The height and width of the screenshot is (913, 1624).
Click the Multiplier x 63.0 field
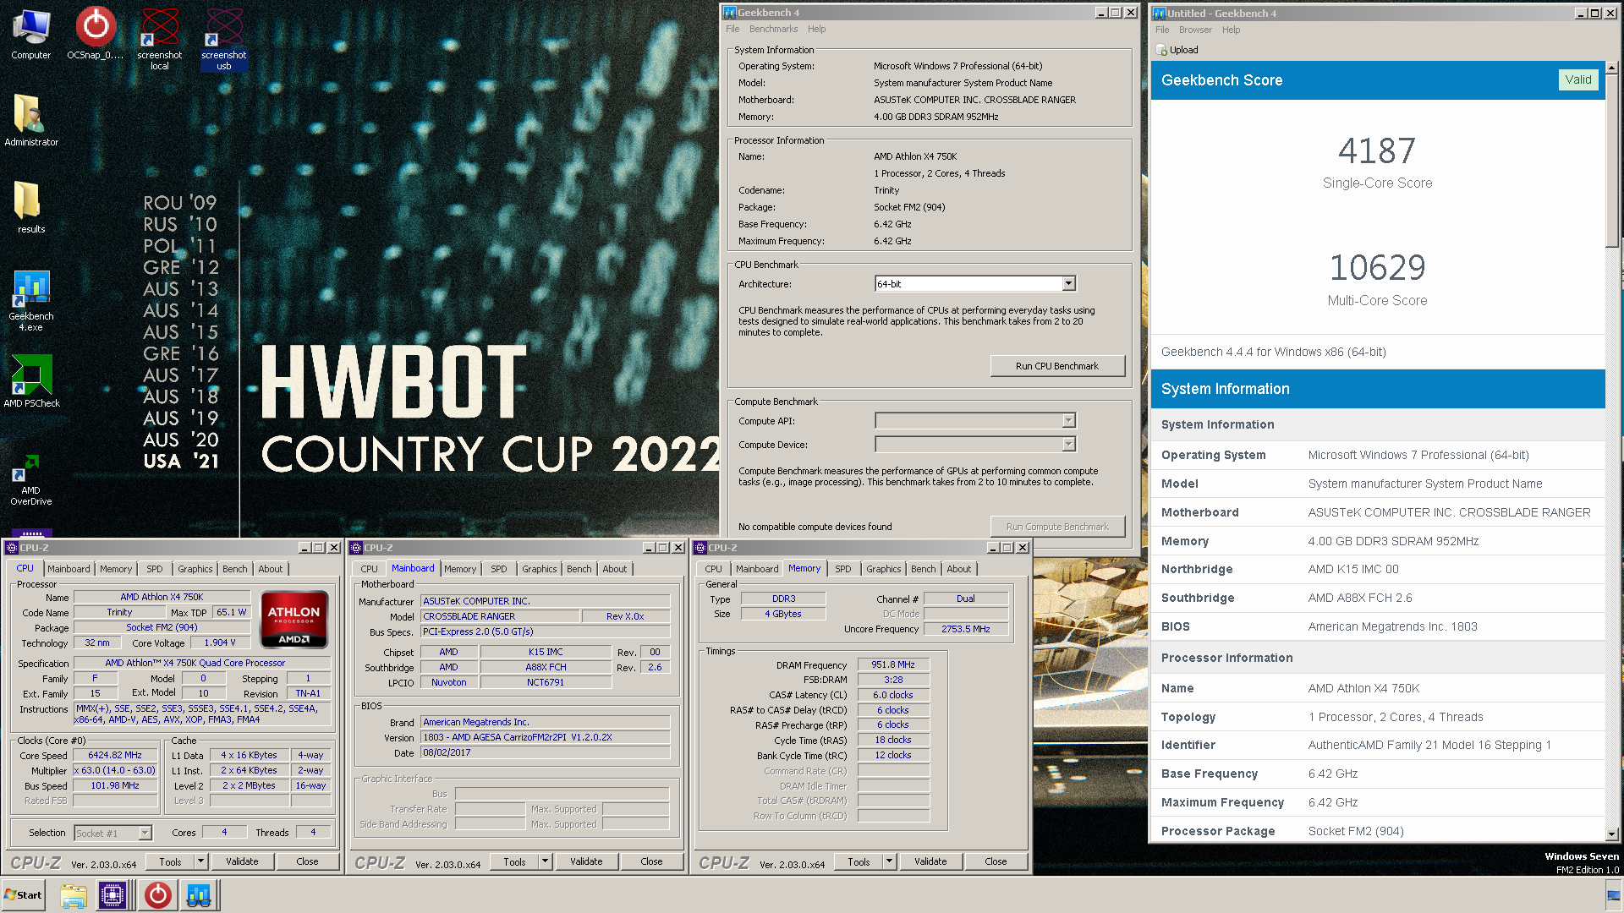pyautogui.click(x=115, y=770)
